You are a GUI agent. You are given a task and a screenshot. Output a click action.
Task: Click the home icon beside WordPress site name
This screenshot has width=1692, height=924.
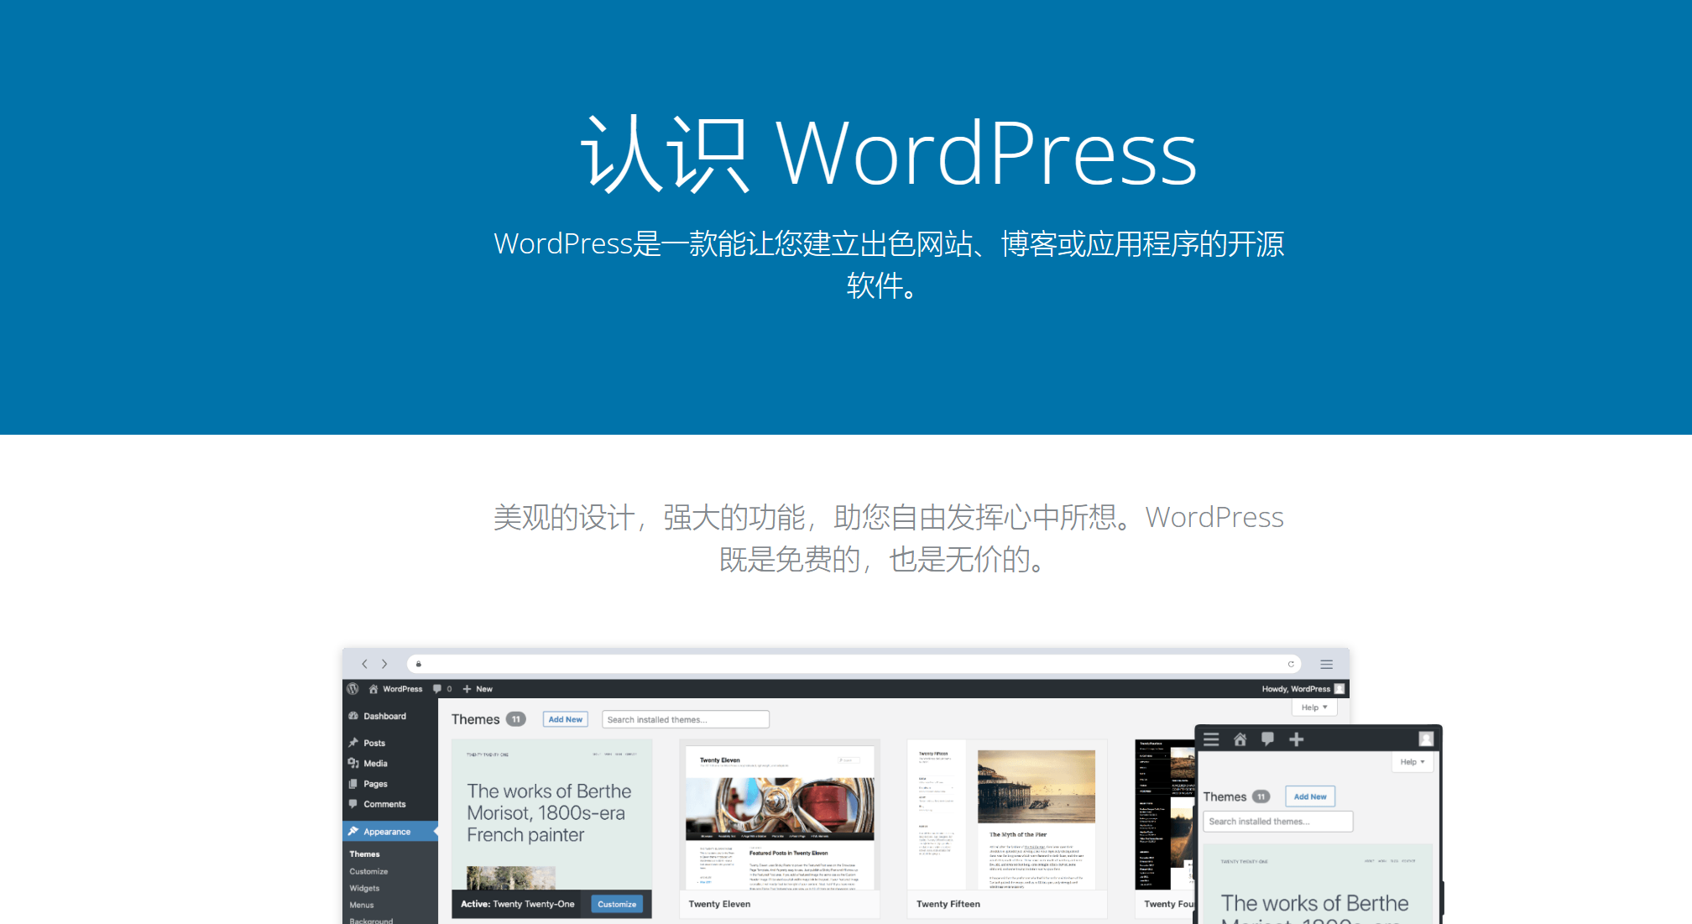[373, 689]
